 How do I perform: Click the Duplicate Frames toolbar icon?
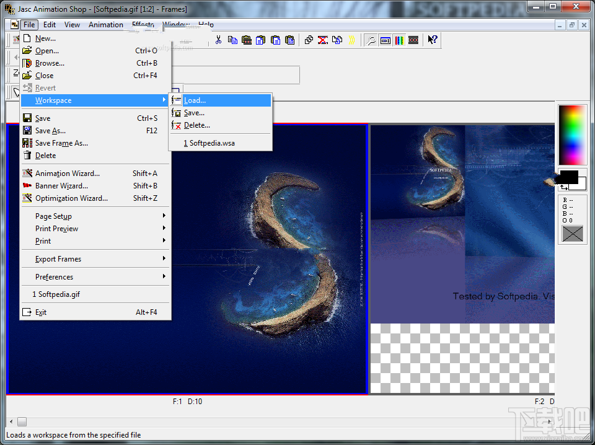[309, 40]
